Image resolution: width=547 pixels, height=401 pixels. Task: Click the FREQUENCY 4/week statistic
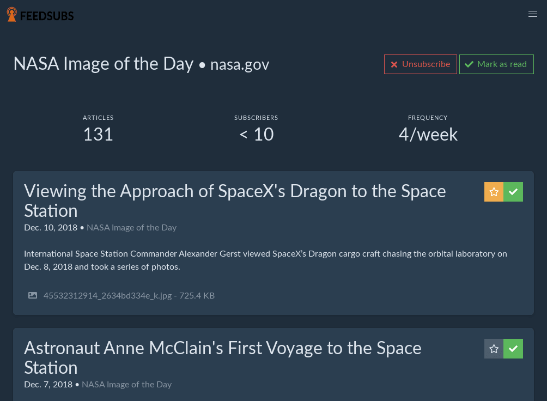point(428,133)
